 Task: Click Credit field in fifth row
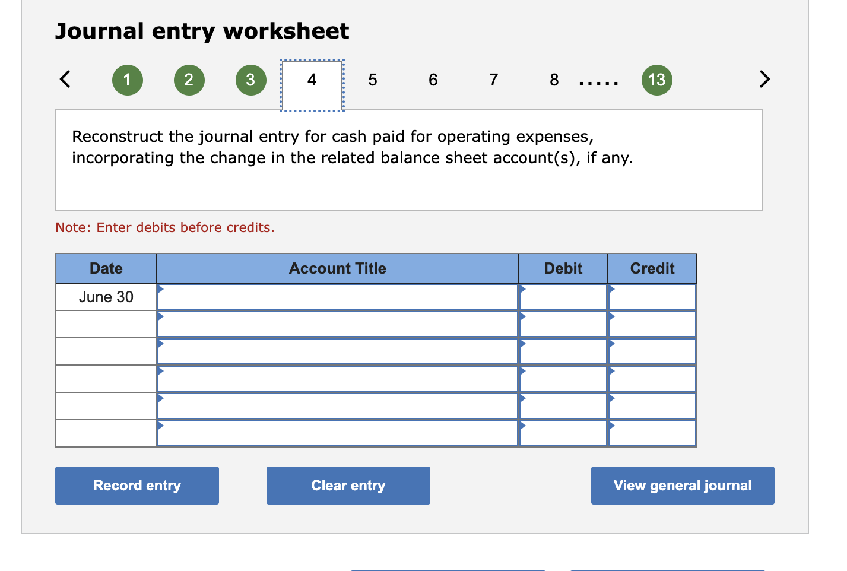652,406
